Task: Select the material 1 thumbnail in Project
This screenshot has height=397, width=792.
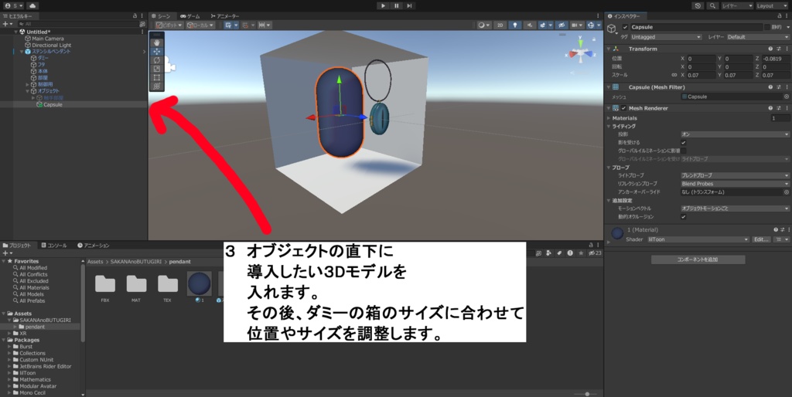Action: tap(199, 284)
